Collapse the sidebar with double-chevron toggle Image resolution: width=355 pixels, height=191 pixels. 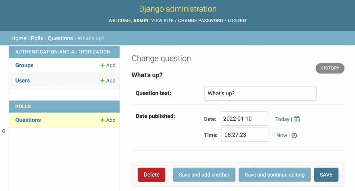[x=3, y=131]
